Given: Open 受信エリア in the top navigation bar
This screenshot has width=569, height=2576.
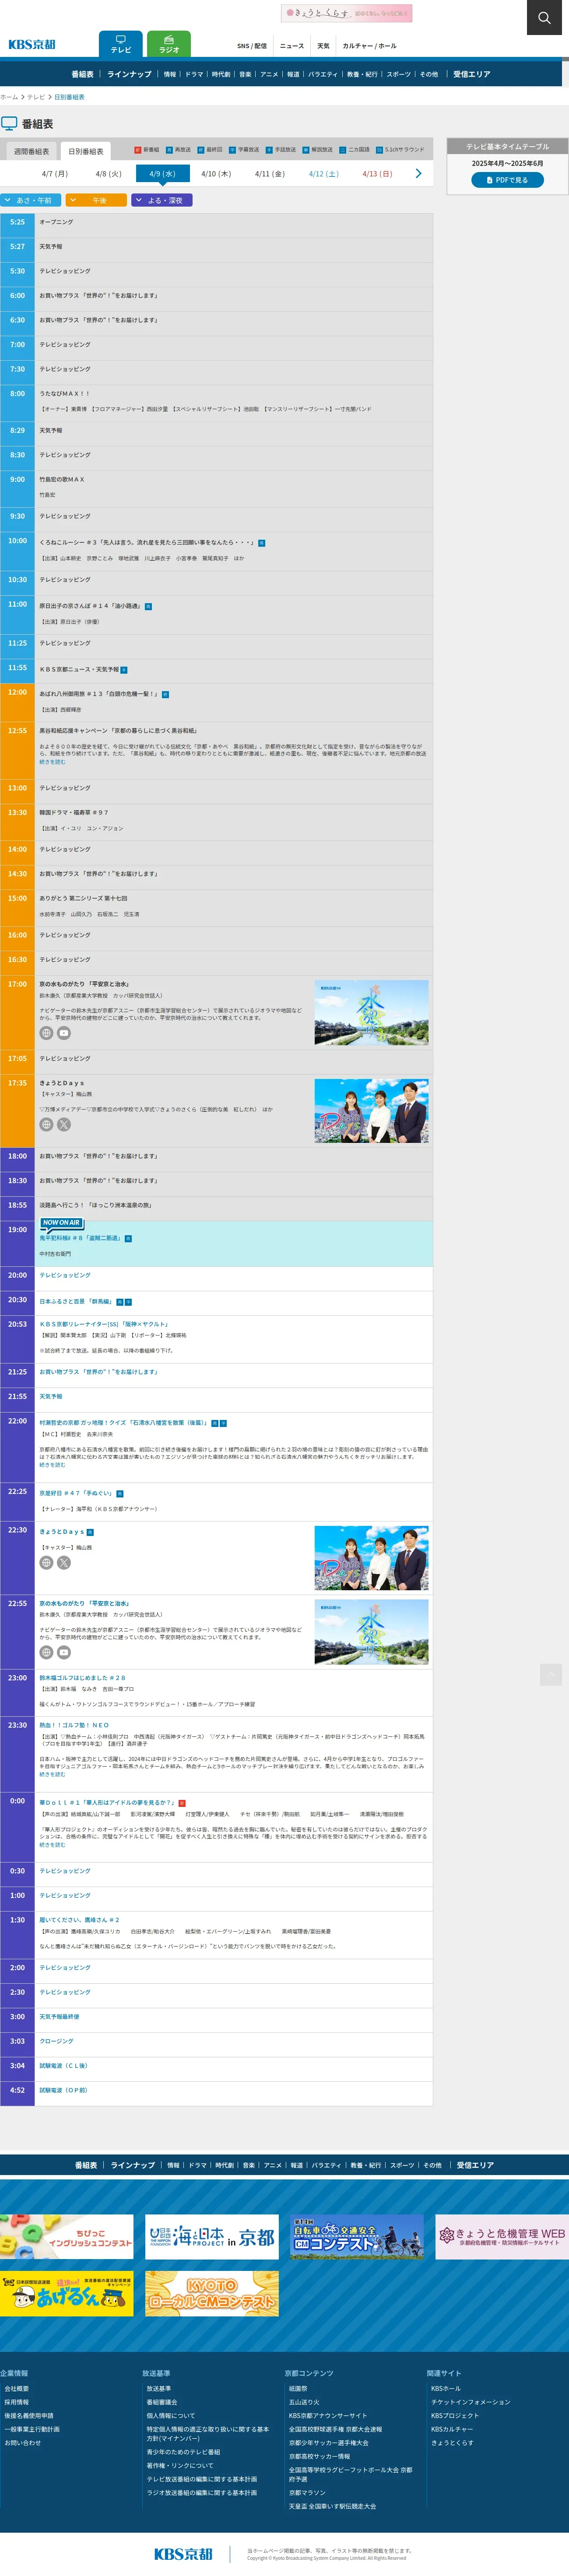Looking at the screenshot, I should tap(472, 74).
